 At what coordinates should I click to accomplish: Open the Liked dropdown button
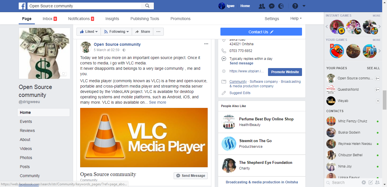pos(89,32)
